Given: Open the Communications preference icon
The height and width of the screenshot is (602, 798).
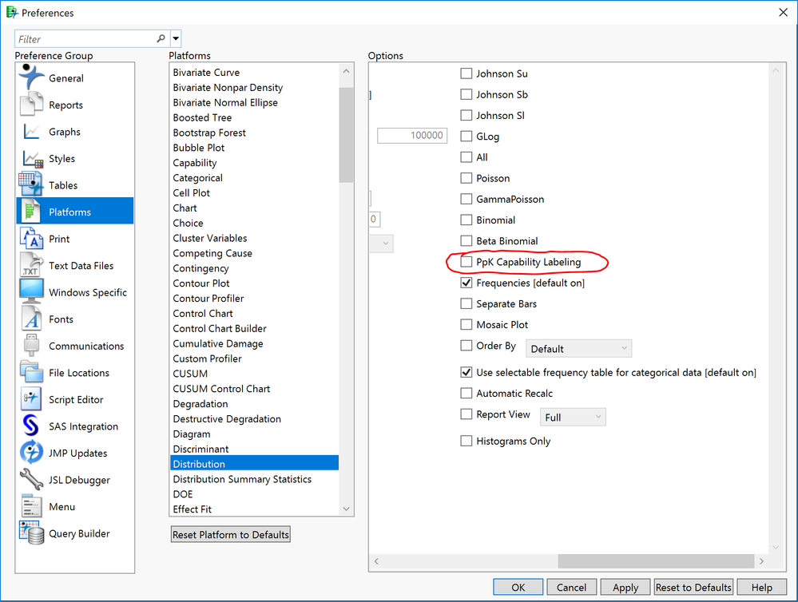Looking at the screenshot, I should (x=31, y=345).
